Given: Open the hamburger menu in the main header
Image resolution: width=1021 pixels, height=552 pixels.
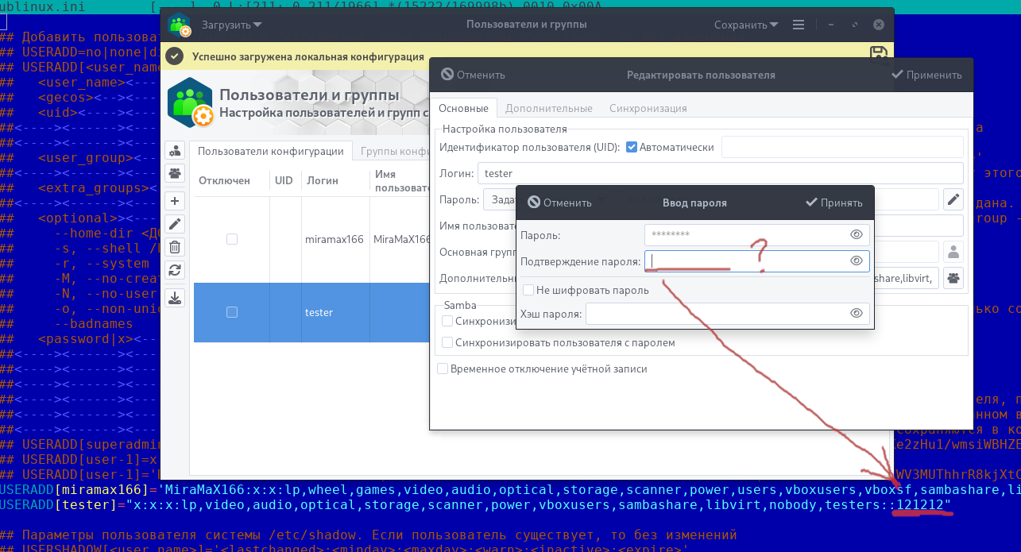Looking at the screenshot, I should [x=799, y=25].
